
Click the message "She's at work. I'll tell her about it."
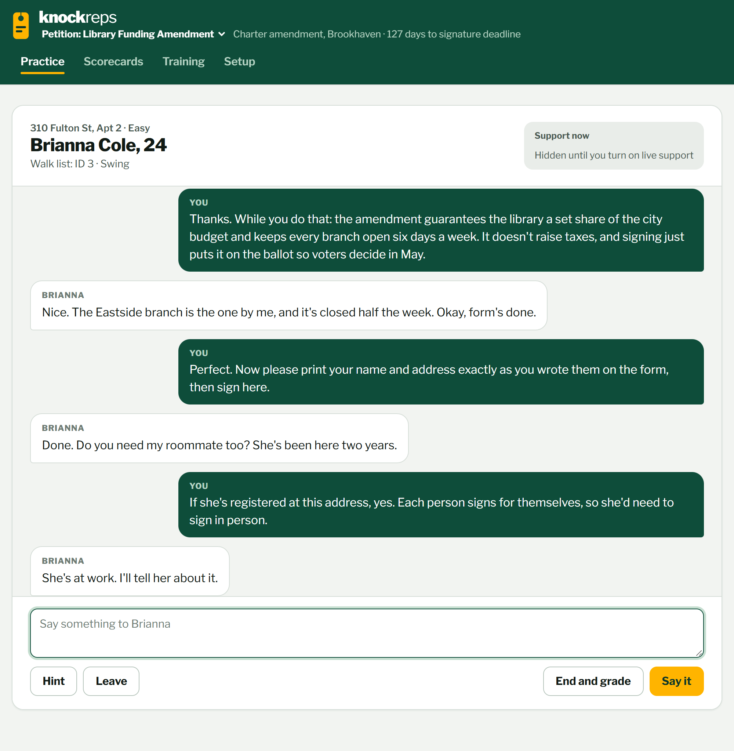(130, 571)
